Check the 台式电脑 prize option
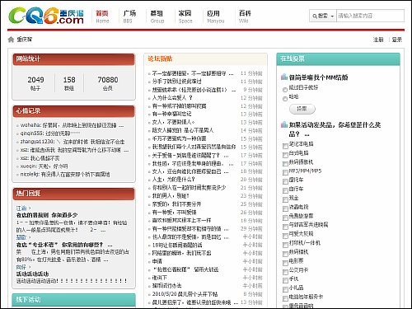Image resolution: width=412 pixels, height=309 pixels. (x=285, y=155)
